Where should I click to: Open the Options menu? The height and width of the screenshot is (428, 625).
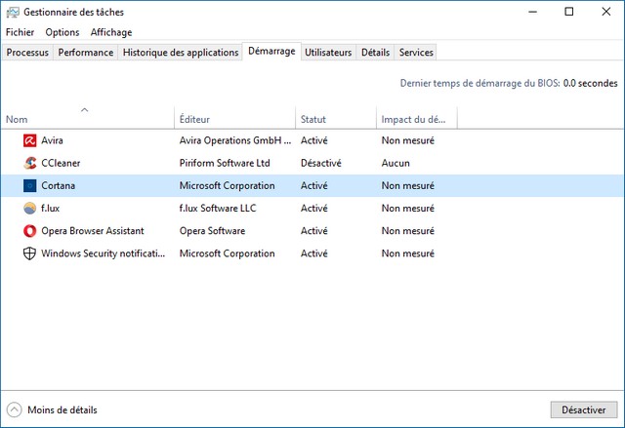click(x=62, y=32)
